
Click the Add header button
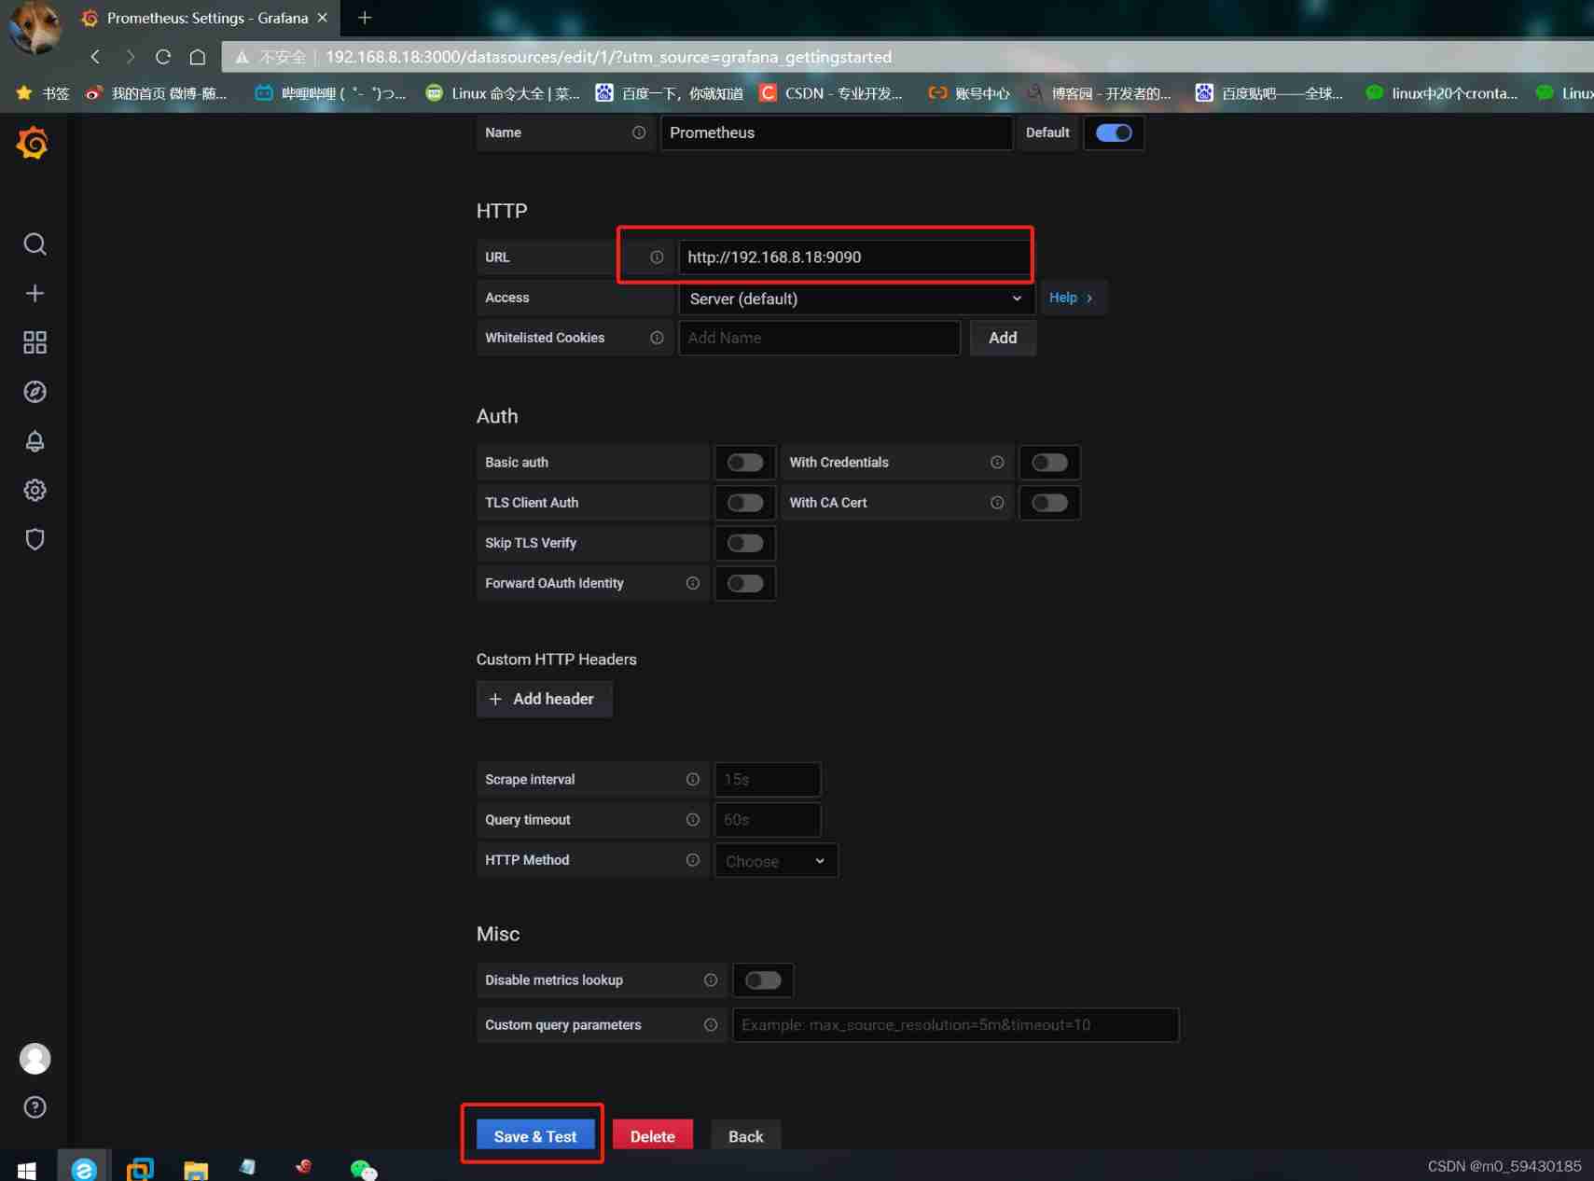[544, 699]
